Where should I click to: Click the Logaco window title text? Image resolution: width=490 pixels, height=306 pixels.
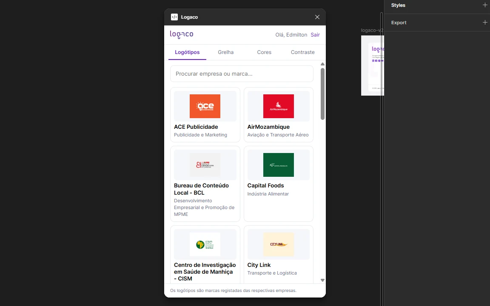189,17
